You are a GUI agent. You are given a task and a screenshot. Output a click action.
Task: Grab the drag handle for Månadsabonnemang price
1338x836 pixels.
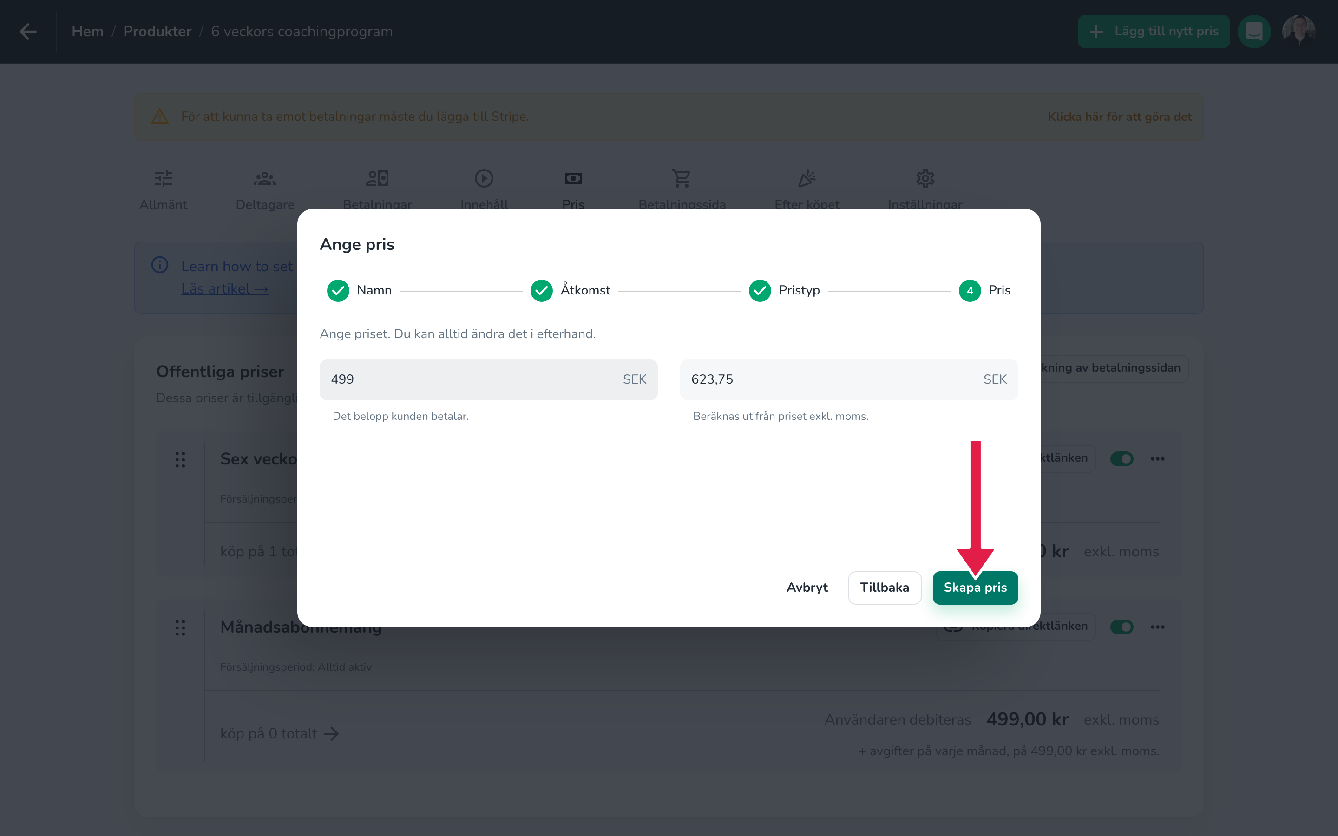pyautogui.click(x=180, y=627)
